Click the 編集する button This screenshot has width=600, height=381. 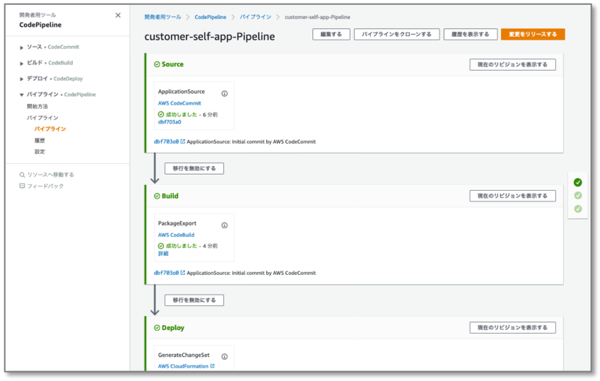point(331,34)
